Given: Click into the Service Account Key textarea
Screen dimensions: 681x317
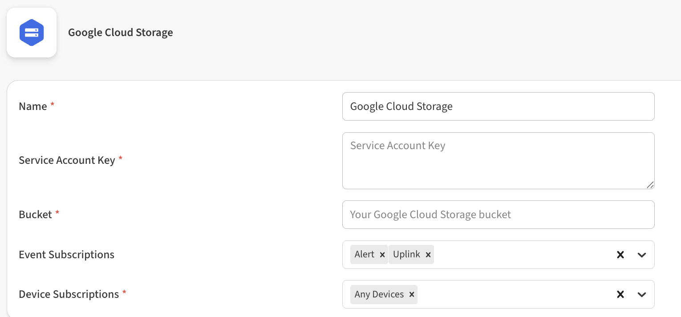Looking at the screenshot, I should [498, 161].
